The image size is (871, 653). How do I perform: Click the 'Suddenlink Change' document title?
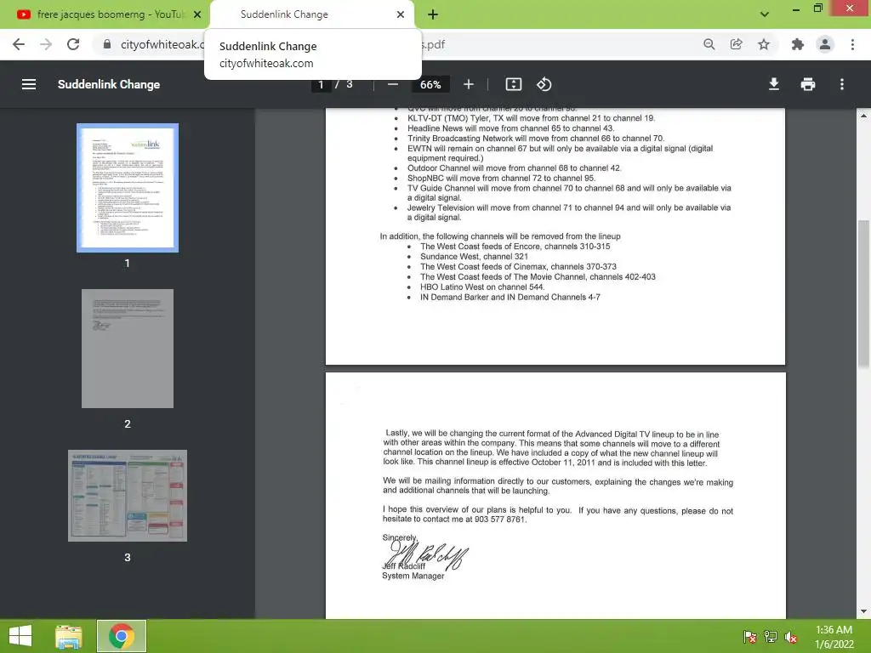coord(109,84)
